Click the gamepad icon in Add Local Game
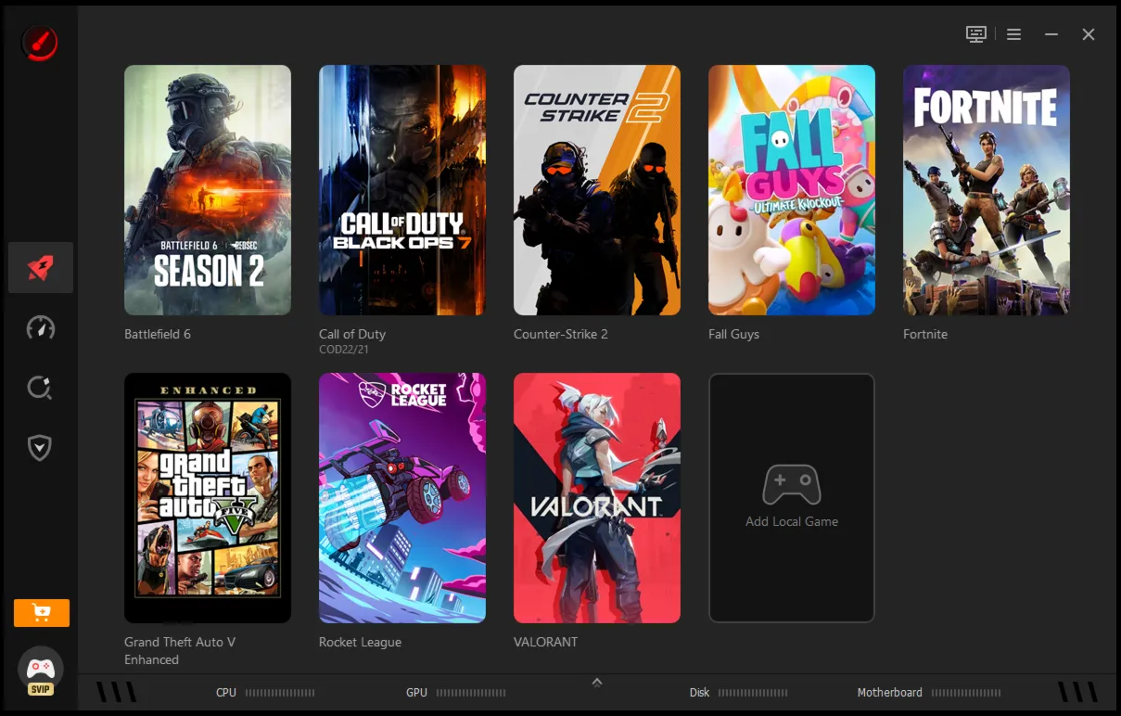 coord(792,485)
